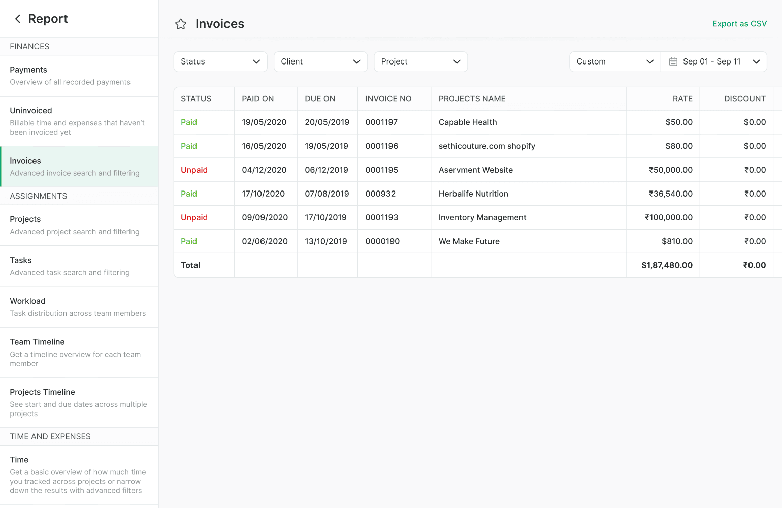Click the calendar icon in date range
Image resolution: width=782 pixels, height=508 pixels.
(673, 61)
